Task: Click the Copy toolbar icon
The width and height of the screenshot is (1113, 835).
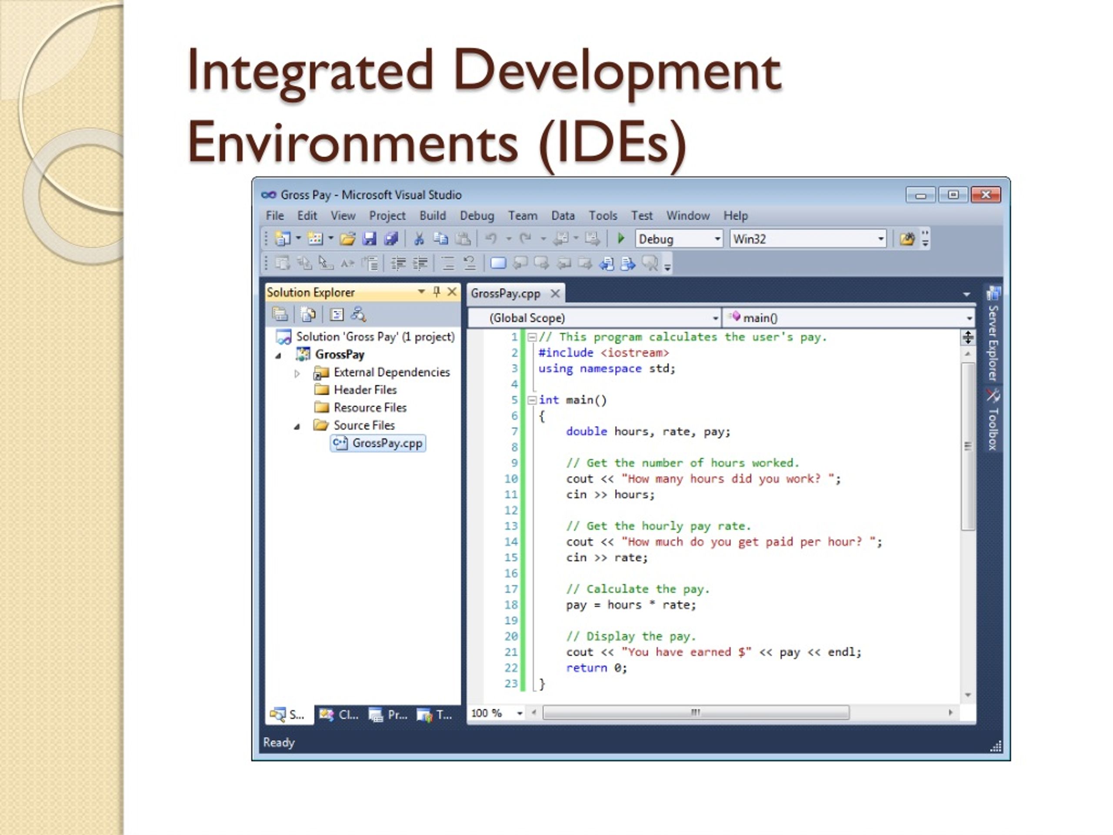Action: click(441, 239)
